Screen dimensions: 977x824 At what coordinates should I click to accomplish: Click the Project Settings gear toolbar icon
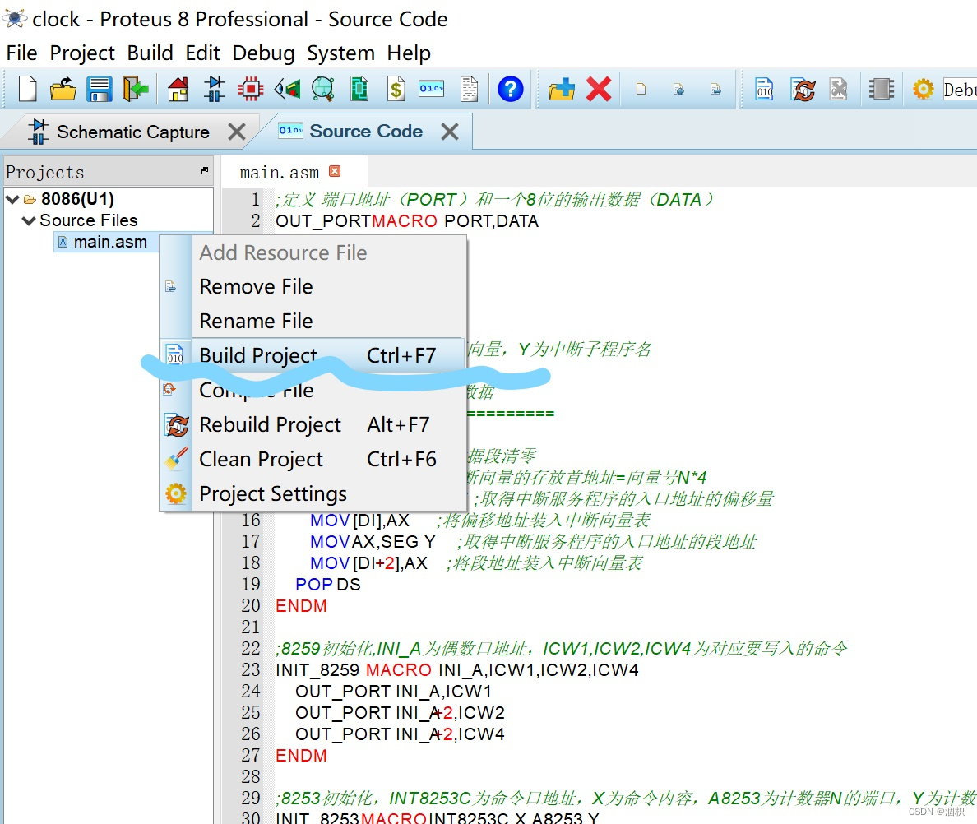tap(924, 89)
